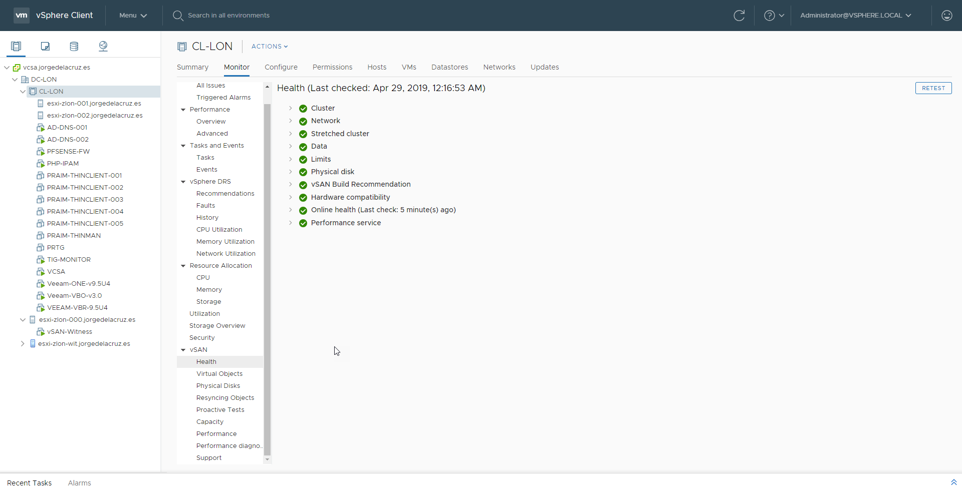
Task: Switch to the Permissions tab
Action: (332, 67)
